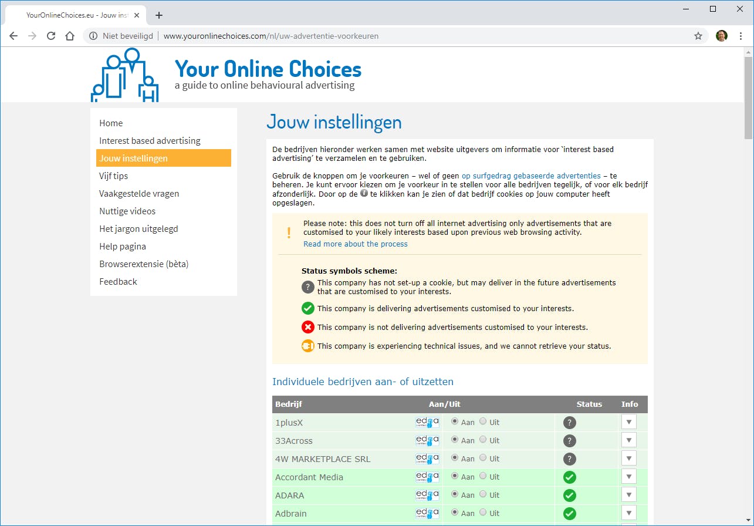754x526 pixels.
Task: Click the company name Accordant Media
Action: 309,477
